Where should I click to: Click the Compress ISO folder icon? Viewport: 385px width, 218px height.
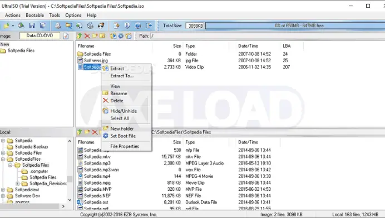[68, 26]
